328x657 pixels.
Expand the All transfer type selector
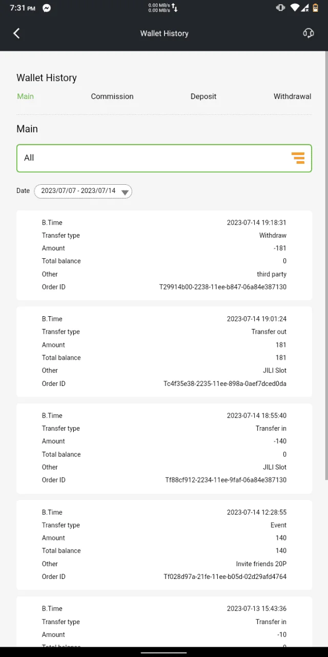(164, 158)
